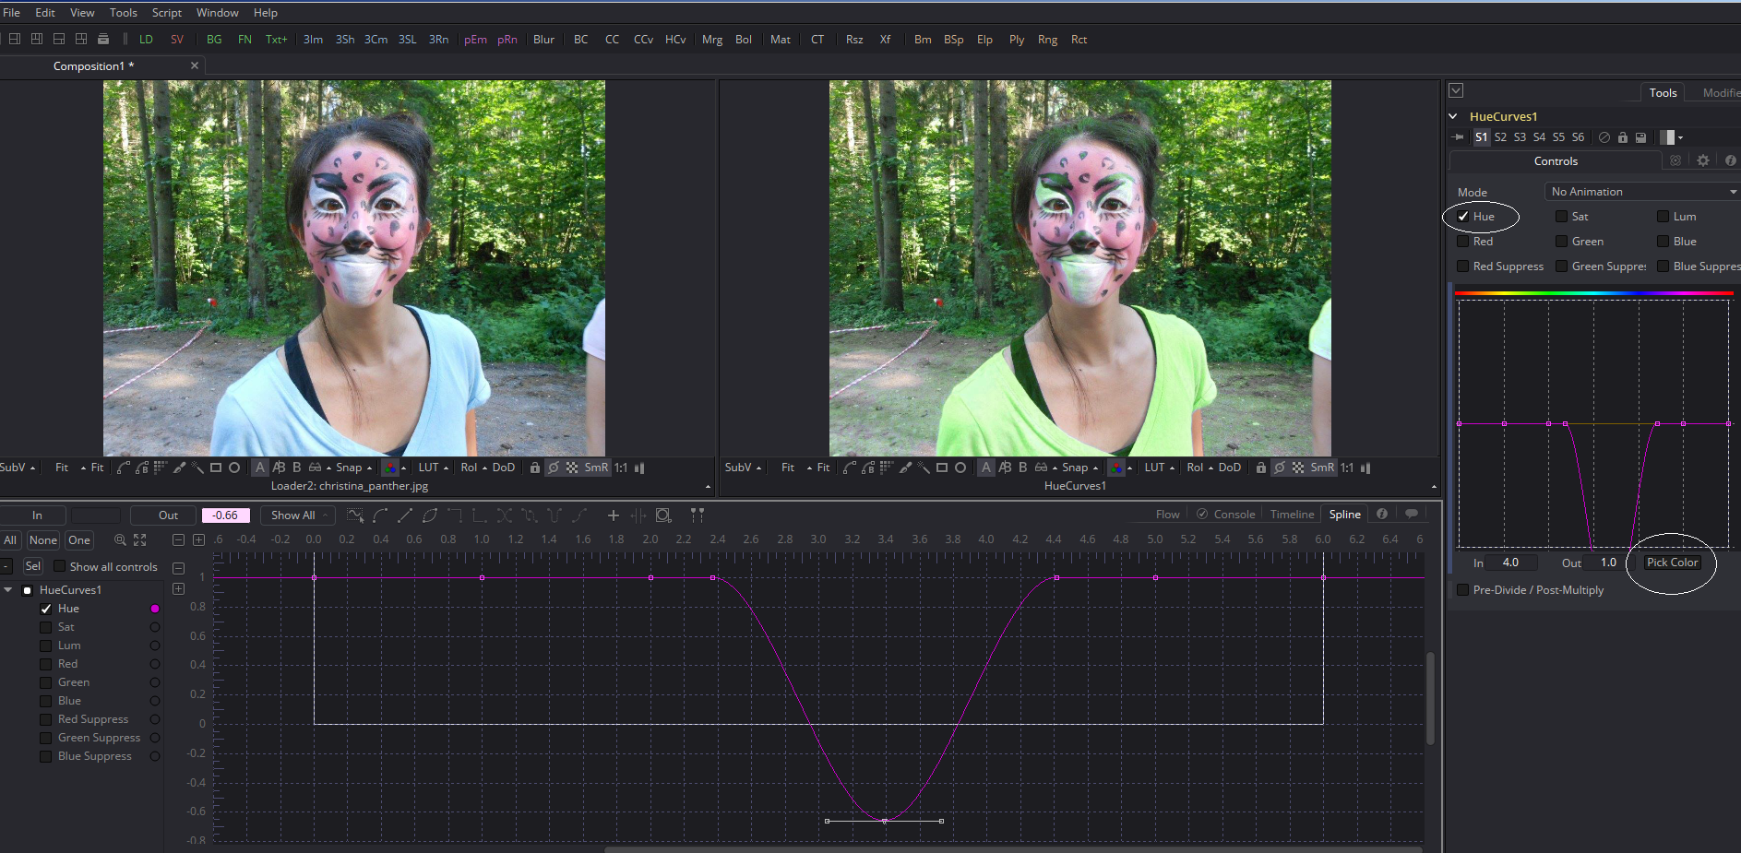Enable the Red Suppress checkbox in Controls
1741x853 pixels.
[1463, 267]
